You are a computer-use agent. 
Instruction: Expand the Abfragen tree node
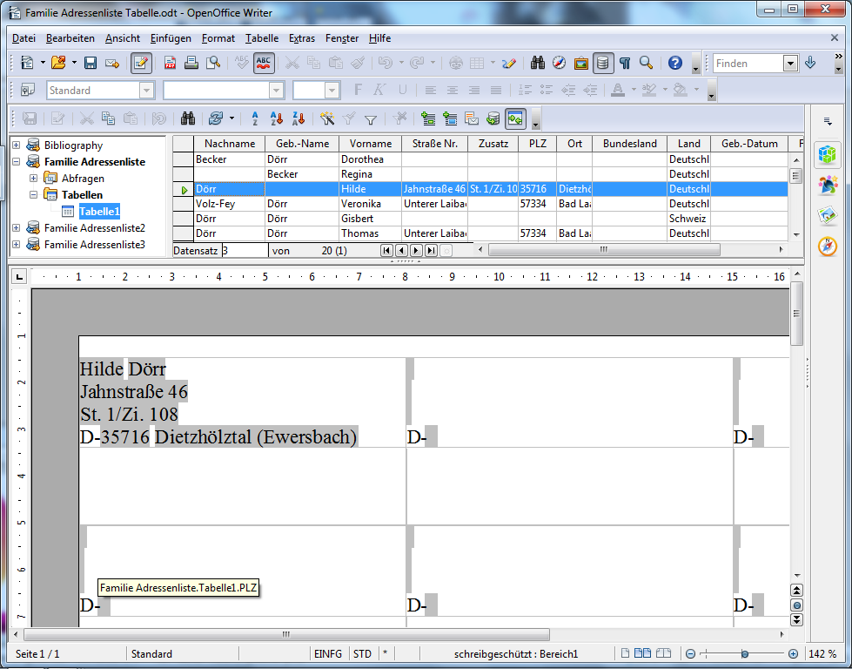[x=33, y=179]
